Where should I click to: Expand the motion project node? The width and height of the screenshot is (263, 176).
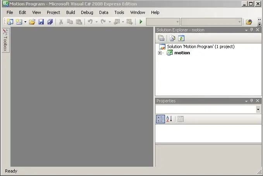coord(160,53)
